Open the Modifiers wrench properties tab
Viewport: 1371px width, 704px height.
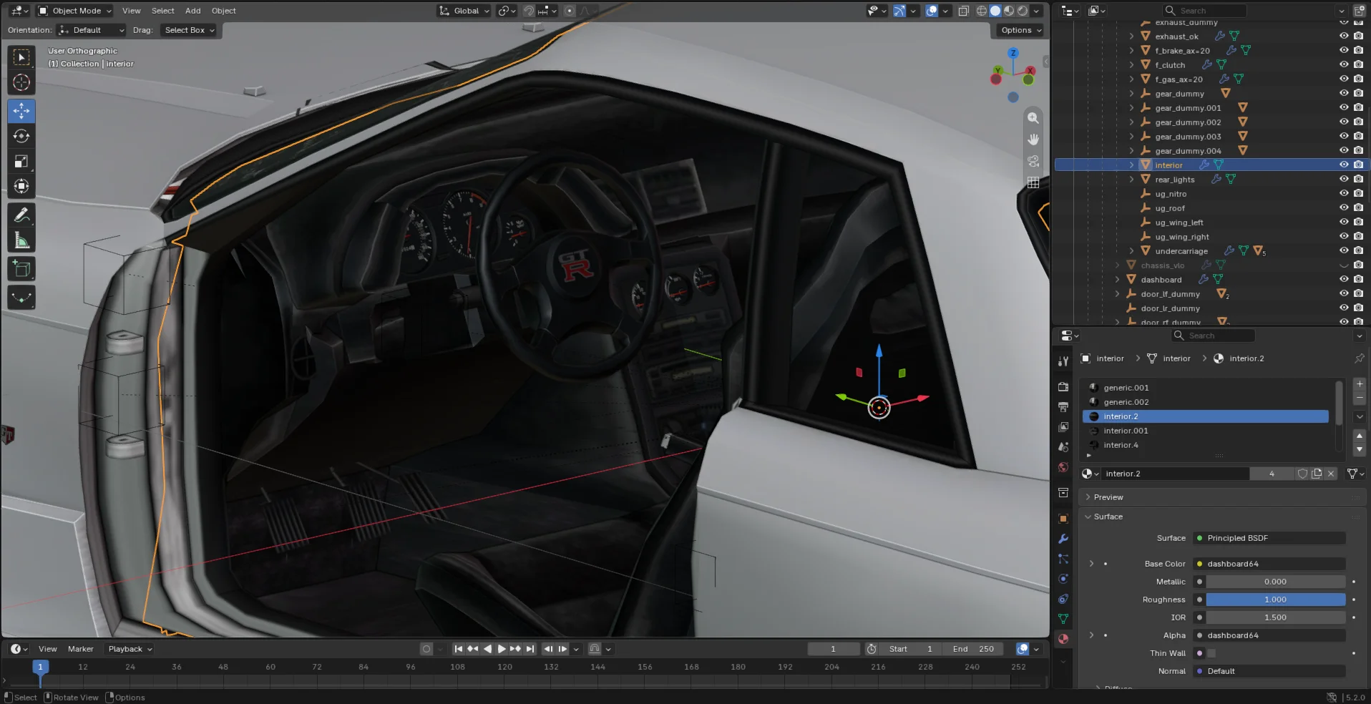[1063, 539]
